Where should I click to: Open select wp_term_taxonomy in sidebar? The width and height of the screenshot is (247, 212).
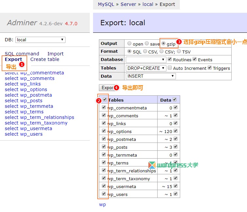(44, 123)
